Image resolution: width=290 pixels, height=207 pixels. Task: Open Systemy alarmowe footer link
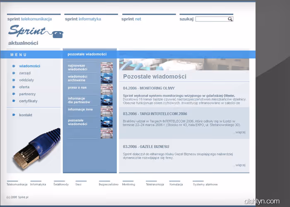pos(205,184)
